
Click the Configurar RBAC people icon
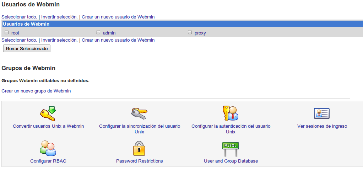(x=48, y=148)
